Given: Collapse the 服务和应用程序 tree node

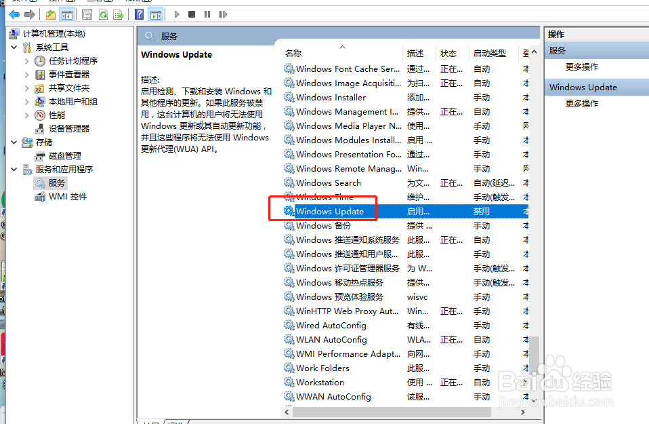Looking at the screenshot, I should point(14,169).
